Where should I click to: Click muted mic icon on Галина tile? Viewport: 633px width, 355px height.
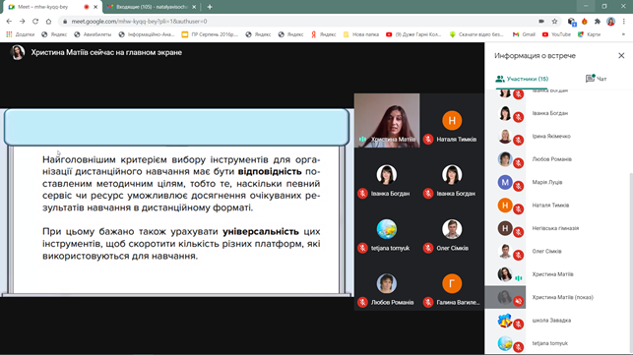click(428, 302)
